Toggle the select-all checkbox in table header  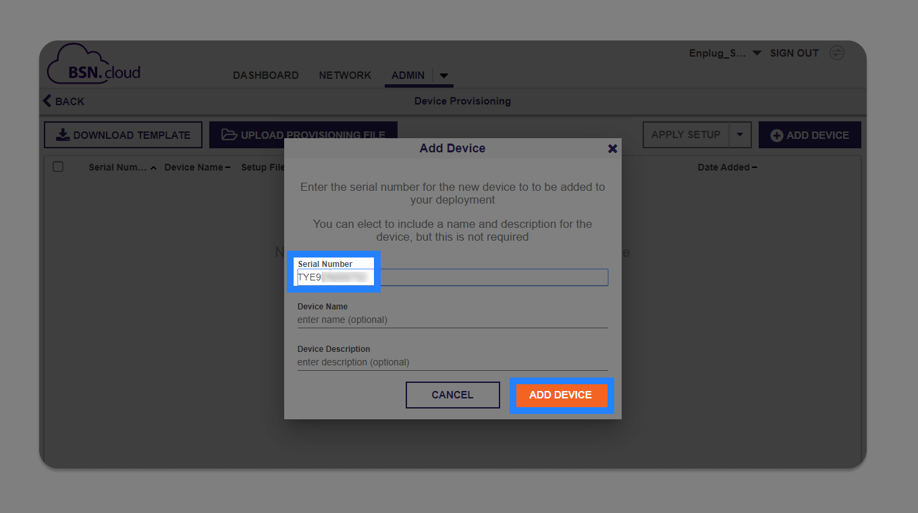[57, 167]
